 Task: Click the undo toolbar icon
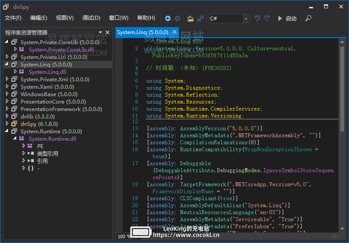pos(257,18)
